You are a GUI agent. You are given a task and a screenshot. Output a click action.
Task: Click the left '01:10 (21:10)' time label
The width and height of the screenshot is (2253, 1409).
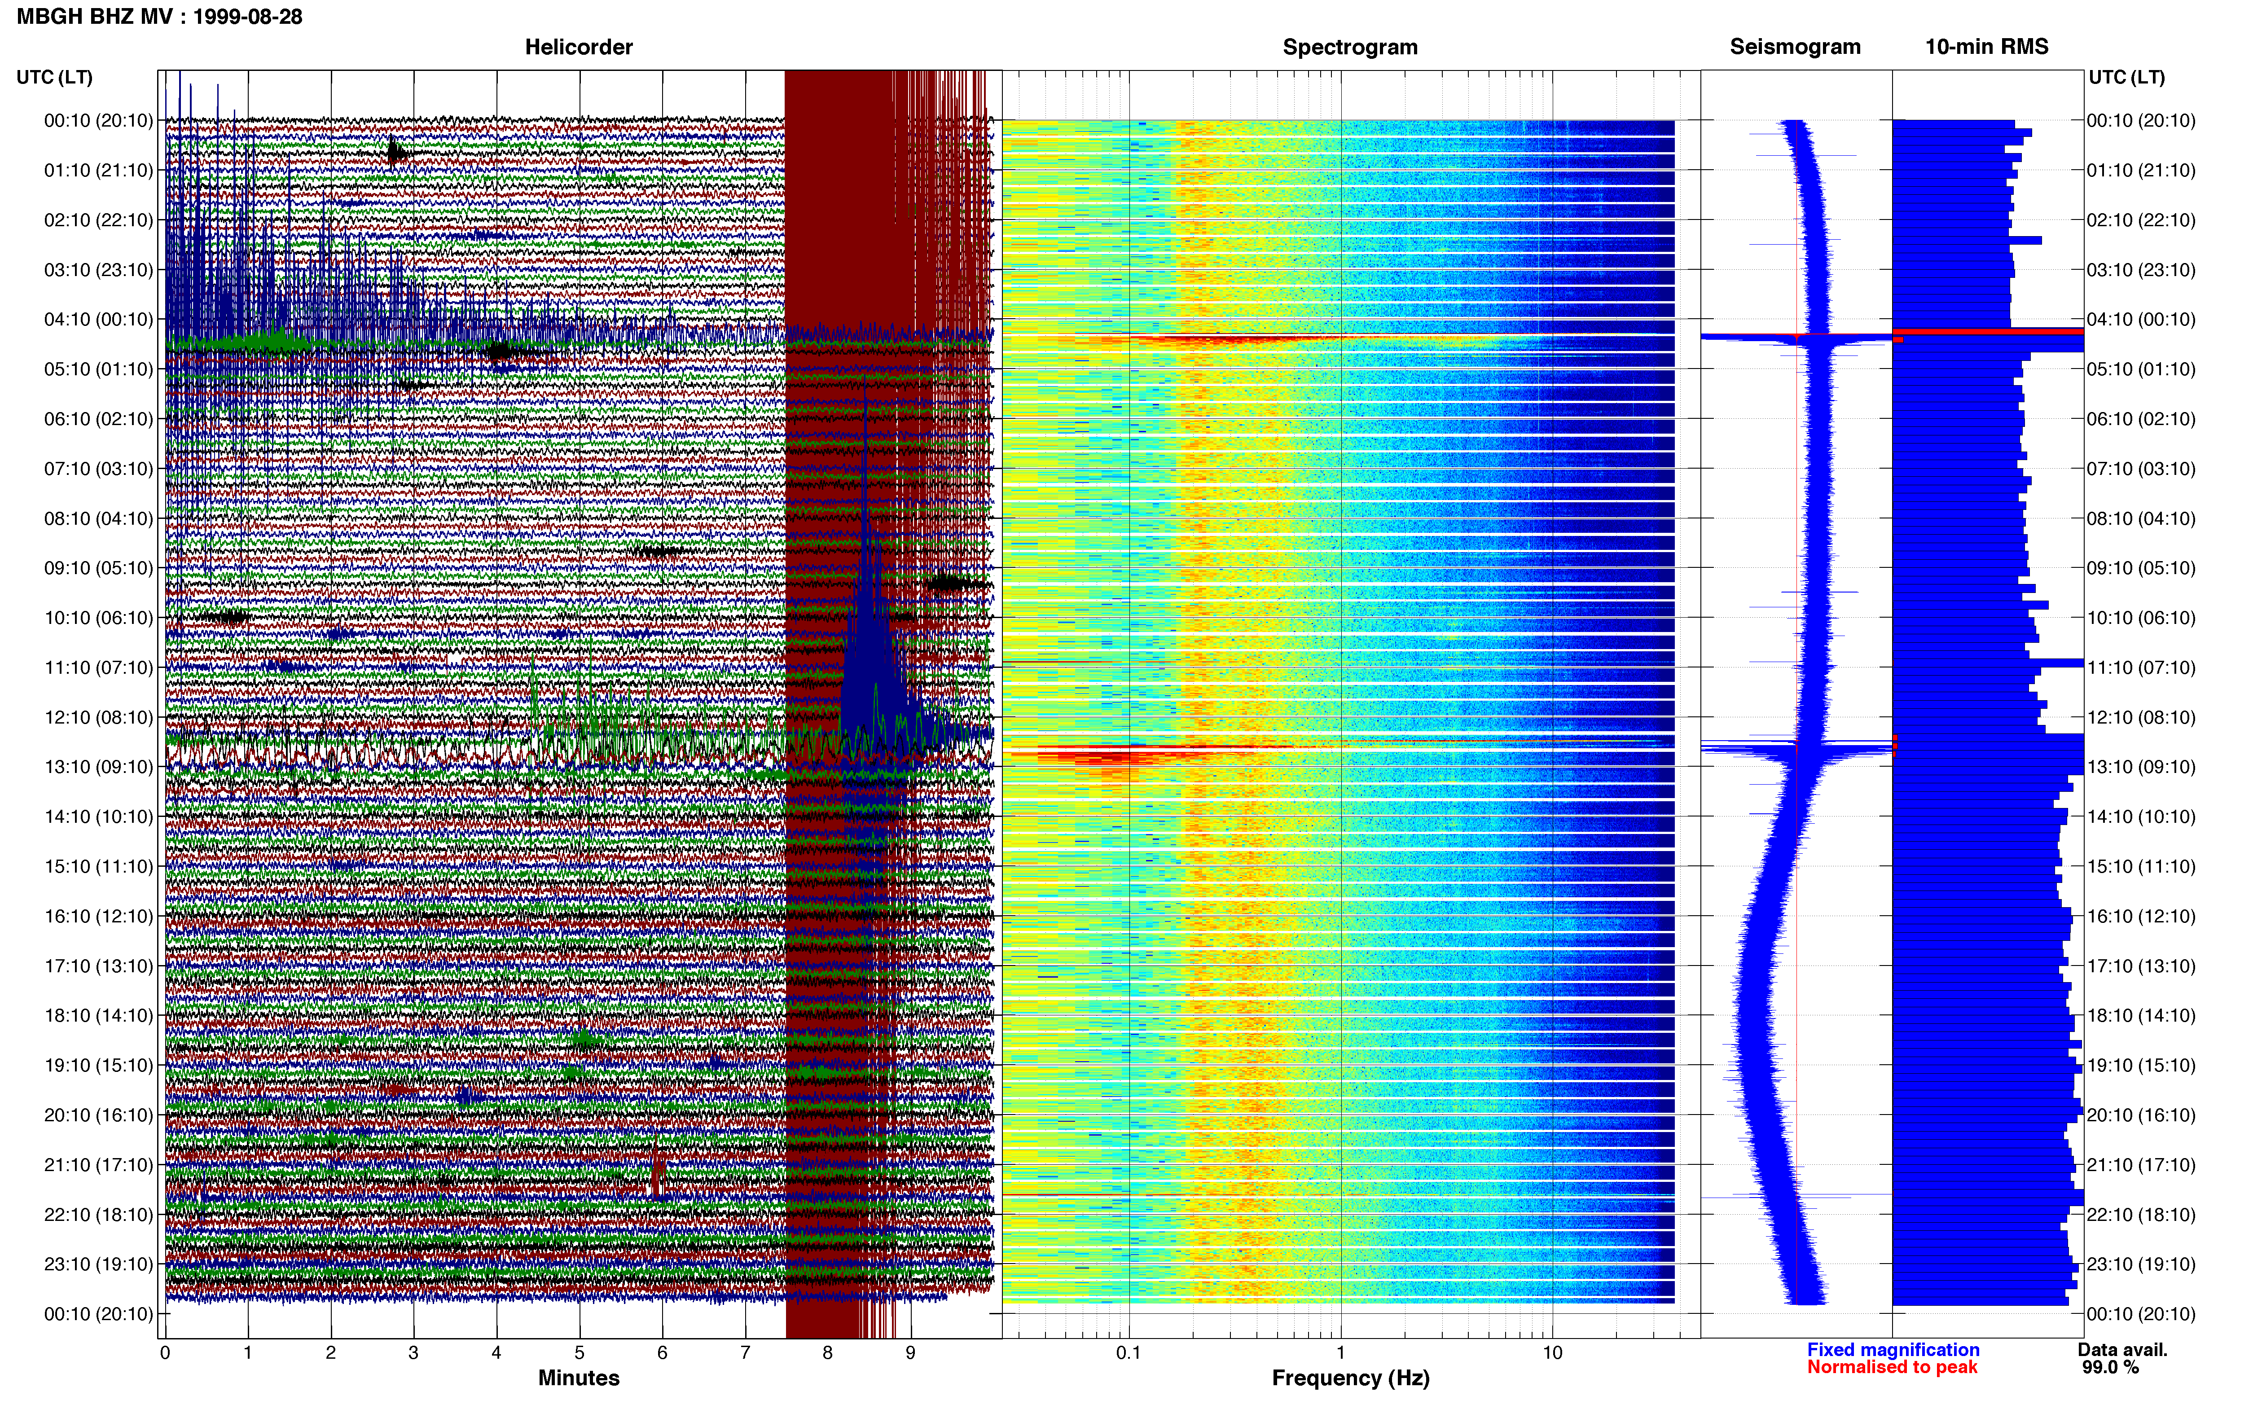pos(99,171)
